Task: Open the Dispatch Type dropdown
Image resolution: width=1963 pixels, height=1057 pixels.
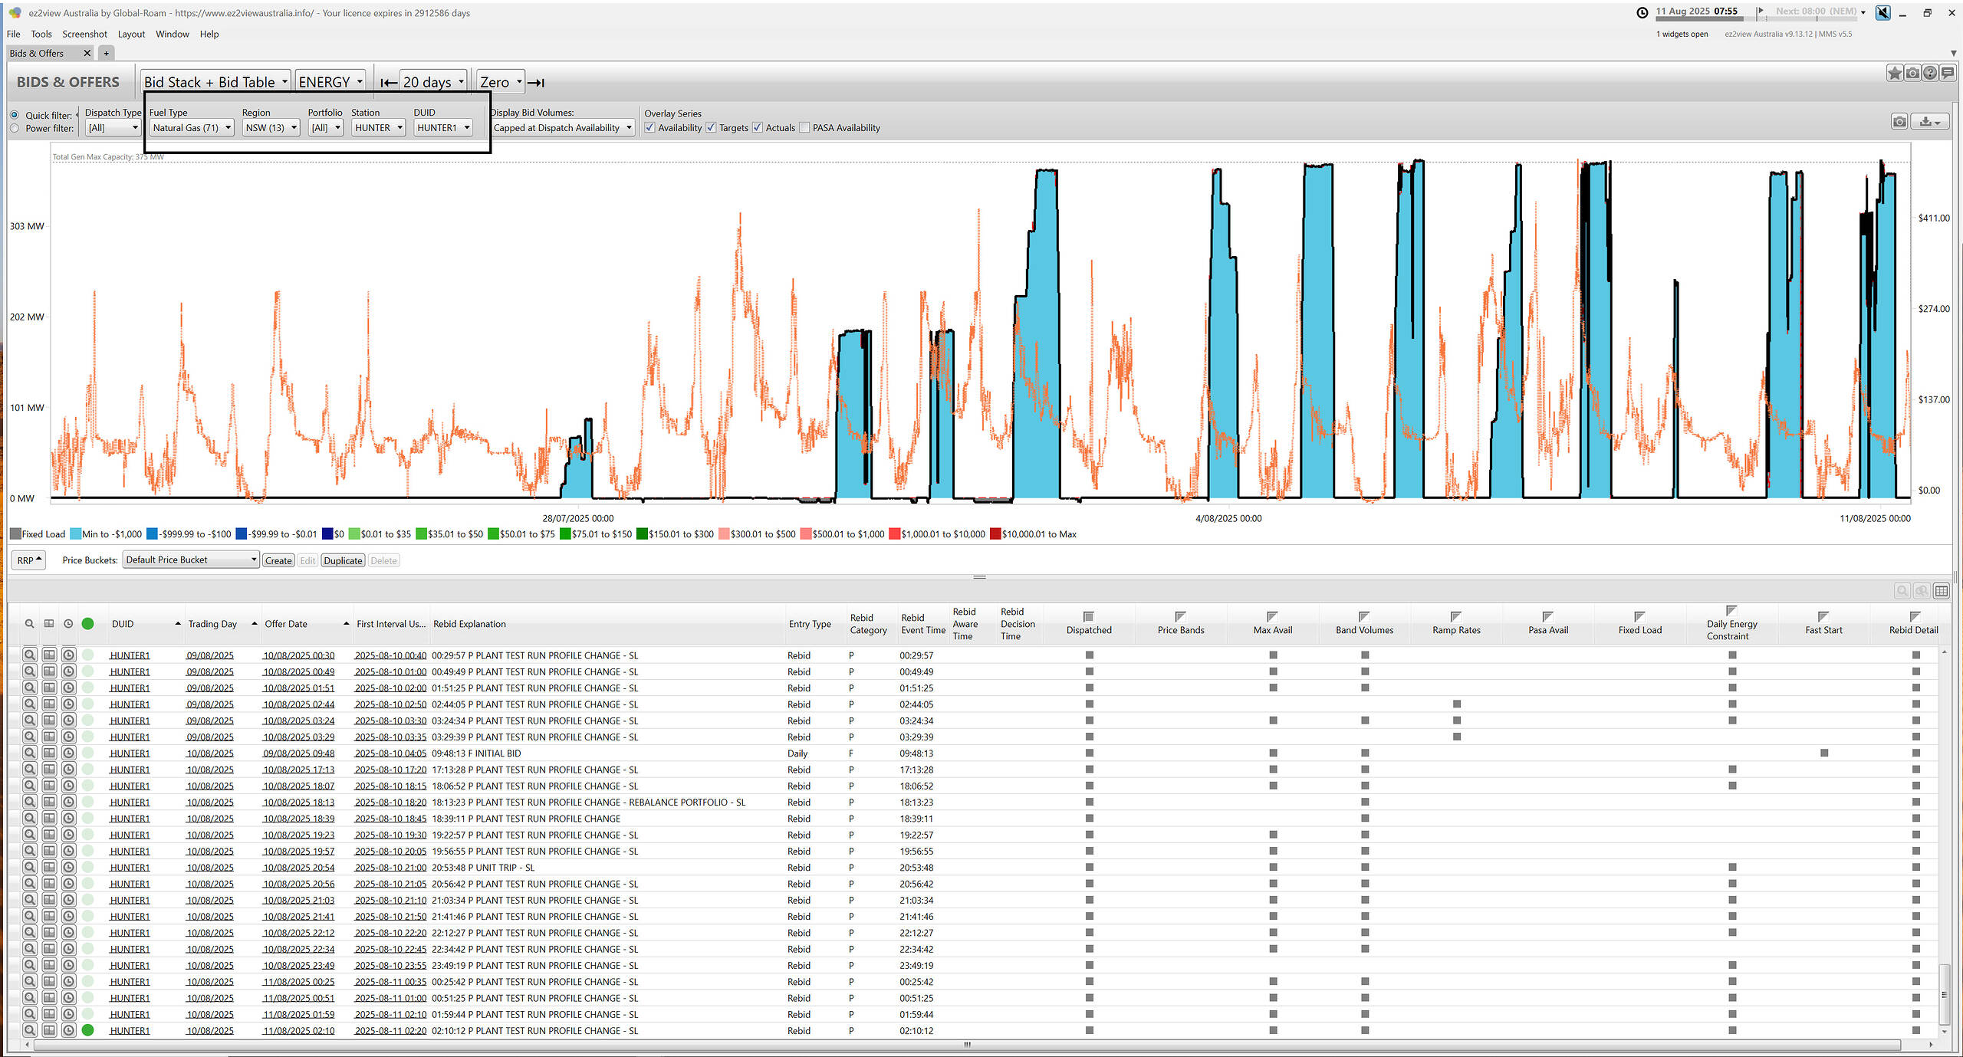Action: pyautogui.click(x=113, y=128)
